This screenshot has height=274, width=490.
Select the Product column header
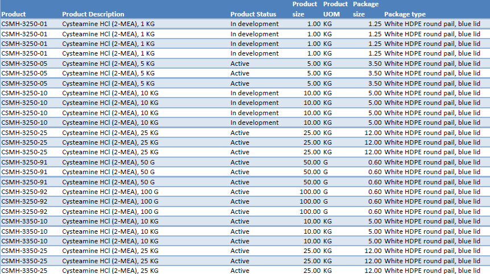click(14, 14)
